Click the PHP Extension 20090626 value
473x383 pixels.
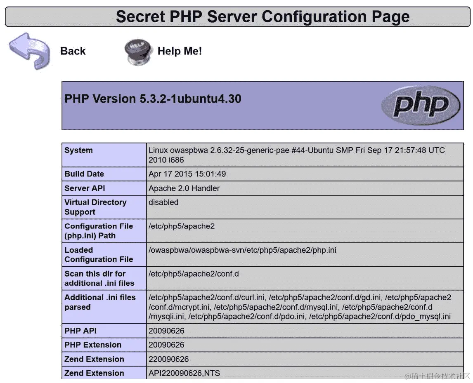166,345
